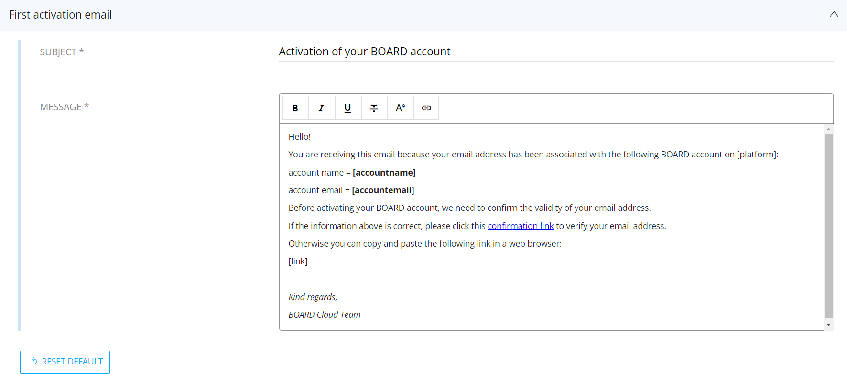This screenshot has height=374, width=847.
Task: Collapse the First activation email section
Action: [x=834, y=14]
